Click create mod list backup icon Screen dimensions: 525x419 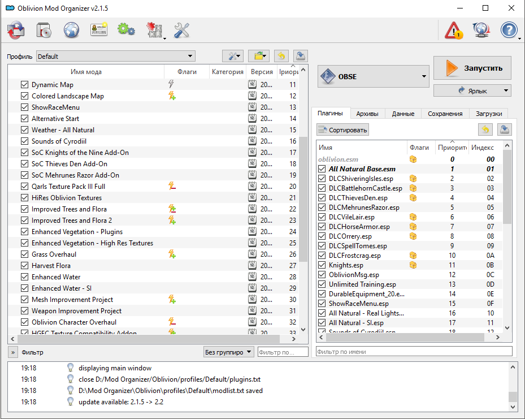coord(301,56)
